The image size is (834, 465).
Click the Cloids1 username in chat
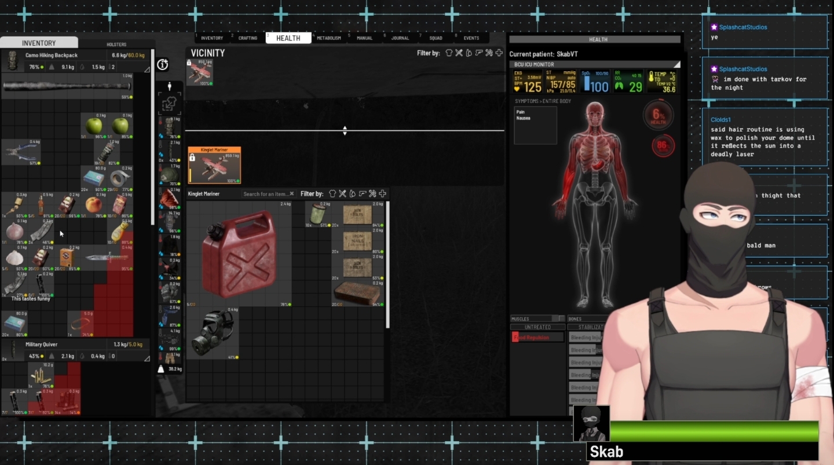pos(722,120)
